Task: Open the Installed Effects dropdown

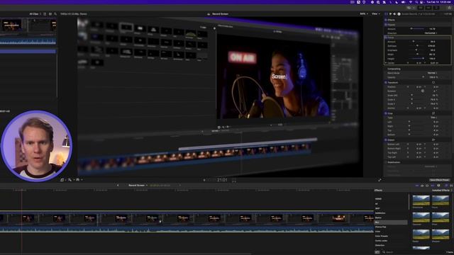Action: pos(442,191)
